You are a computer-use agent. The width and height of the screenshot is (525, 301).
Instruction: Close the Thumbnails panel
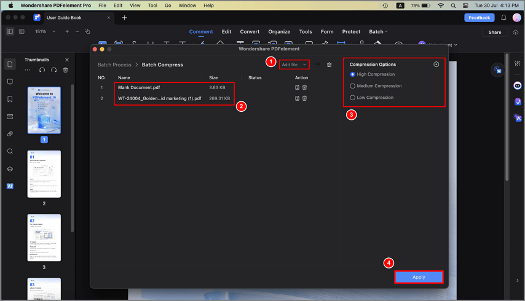[67, 60]
